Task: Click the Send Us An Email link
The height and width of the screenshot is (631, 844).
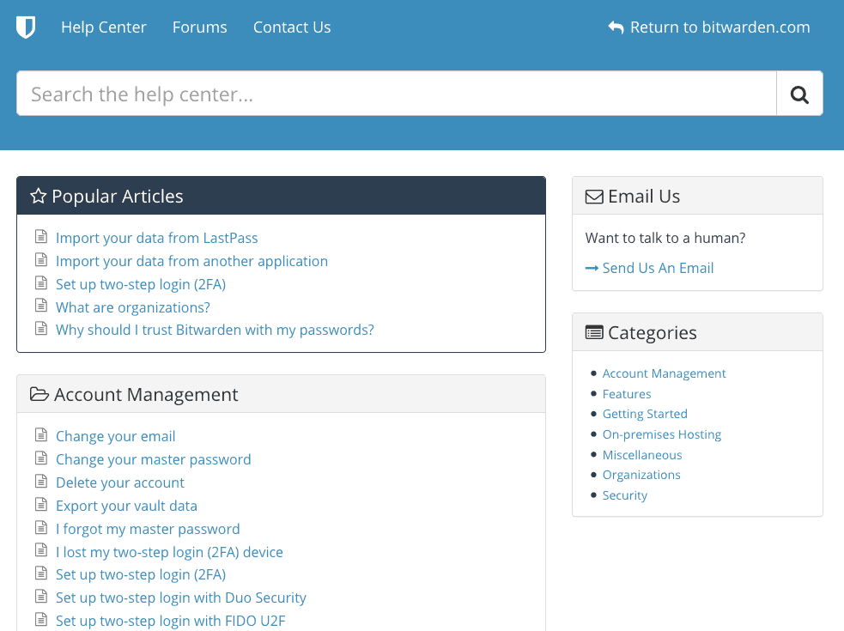Action: (658, 268)
